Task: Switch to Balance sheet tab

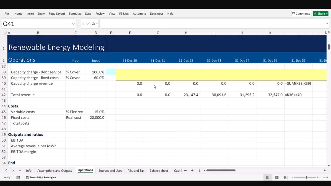Action: [159, 171]
